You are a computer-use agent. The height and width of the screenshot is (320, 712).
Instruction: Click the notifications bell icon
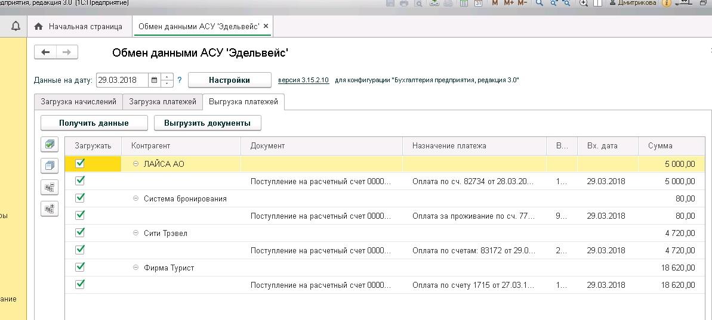point(16,26)
